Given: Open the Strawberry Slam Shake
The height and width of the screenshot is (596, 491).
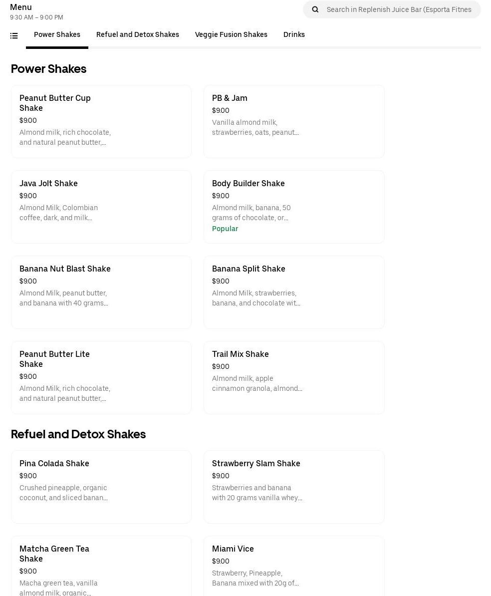Looking at the screenshot, I should point(294,487).
